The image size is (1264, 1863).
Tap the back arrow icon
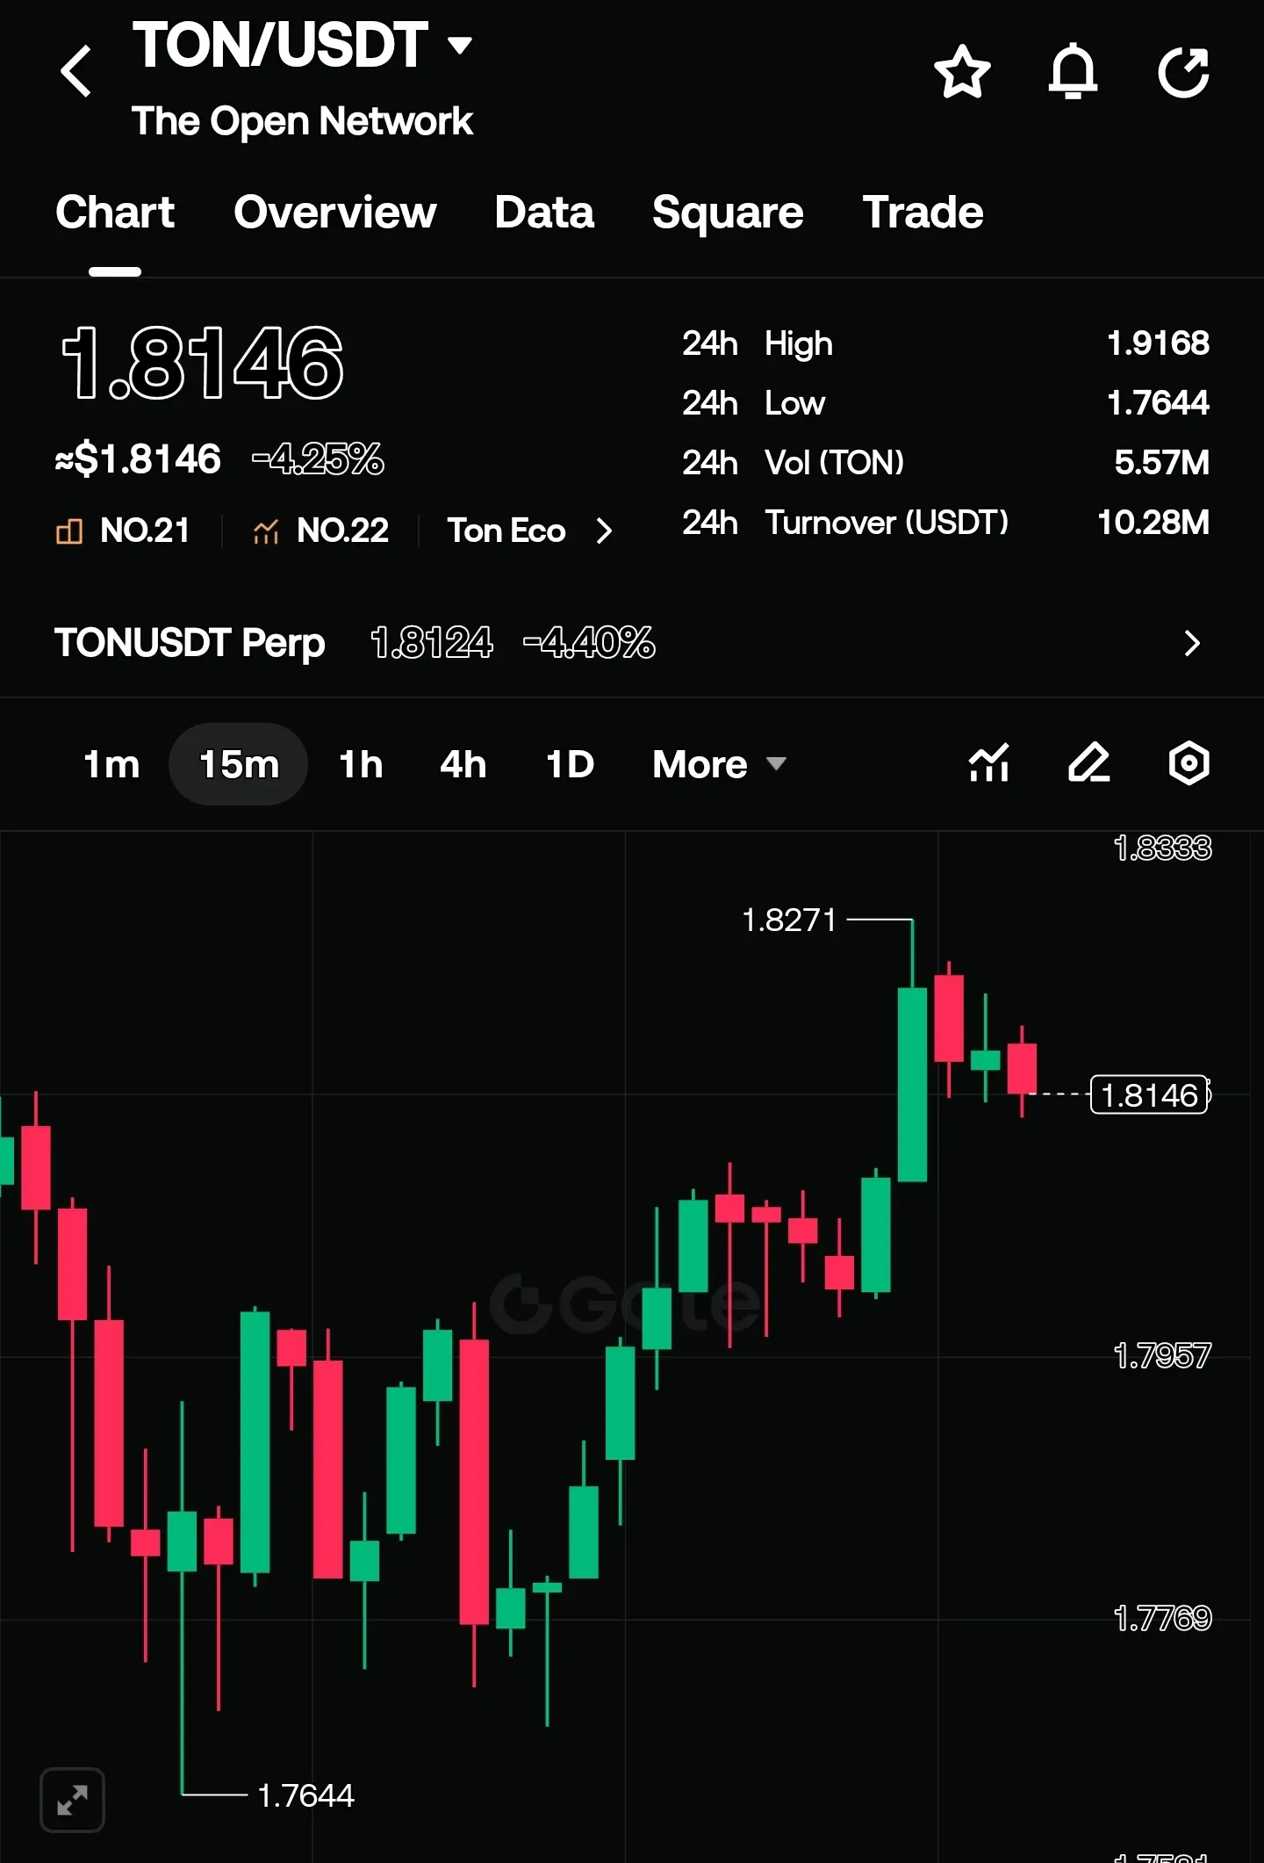(76, 70)
